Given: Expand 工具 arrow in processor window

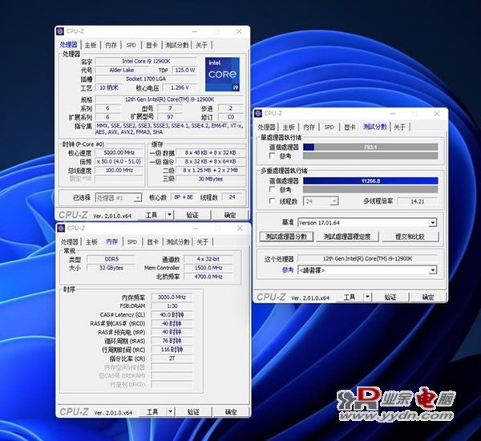Looking at the screenshot, I should pyautogui.click(x=170, y=215).
